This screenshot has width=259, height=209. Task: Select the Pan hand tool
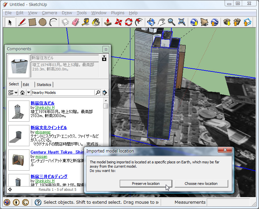(161, 22)
